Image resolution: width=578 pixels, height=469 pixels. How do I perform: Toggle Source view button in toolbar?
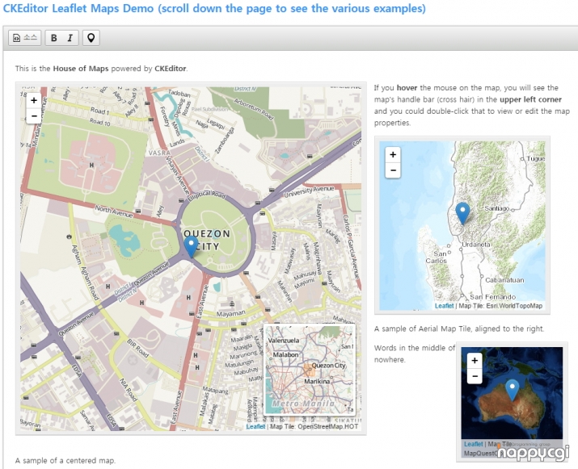click(x=25, y=38)
